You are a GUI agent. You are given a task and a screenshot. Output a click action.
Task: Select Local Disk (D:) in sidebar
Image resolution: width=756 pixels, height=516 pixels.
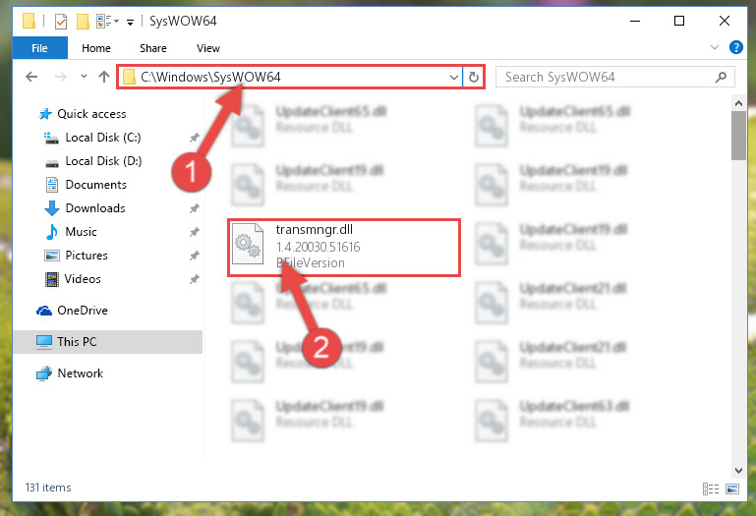103,161
